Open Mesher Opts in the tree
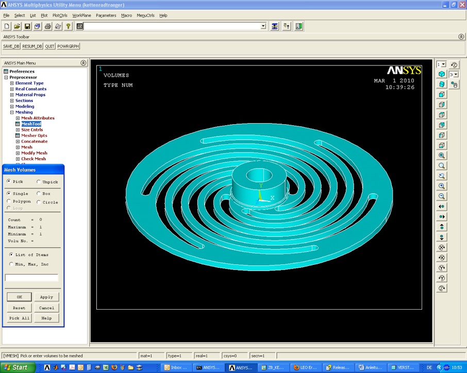Viewport: 467px width, 373px height. (x=34, y=135)
